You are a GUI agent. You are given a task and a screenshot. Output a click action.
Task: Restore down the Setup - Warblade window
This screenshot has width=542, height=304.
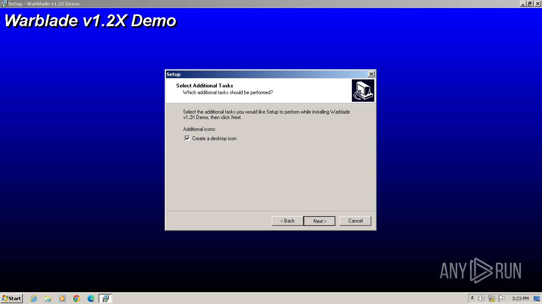click(530, 4)
